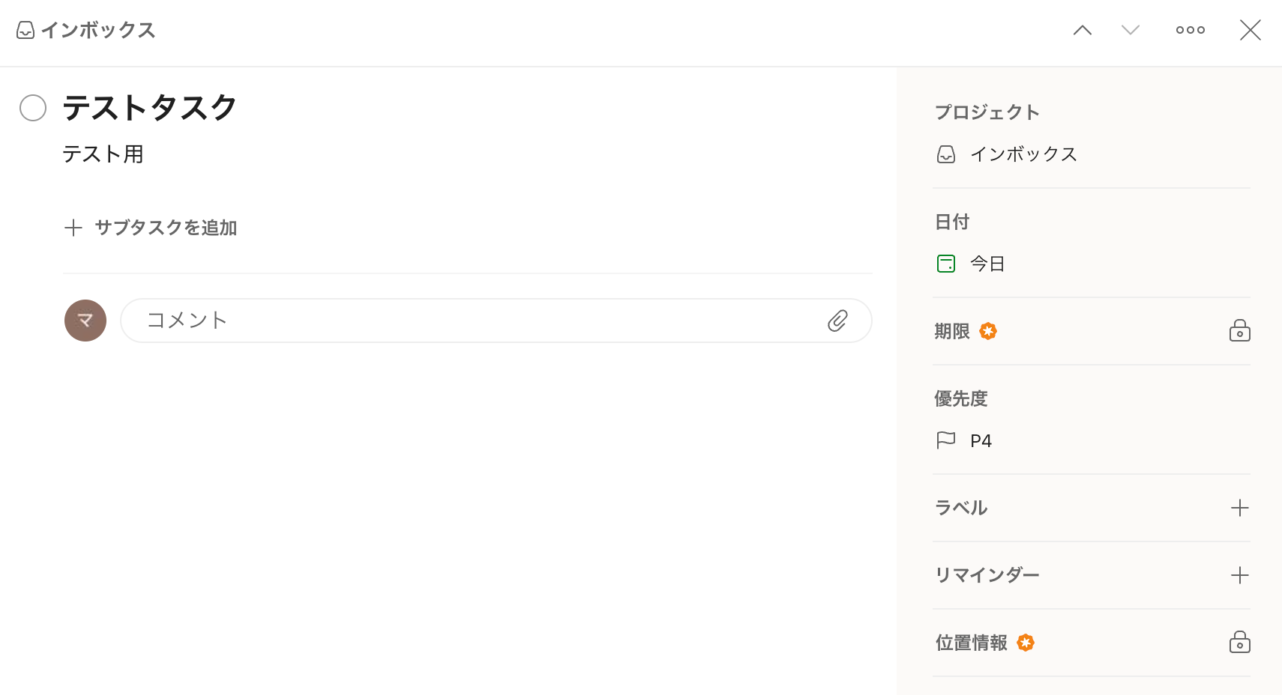Click the brown user avatar マ
This screenshot has width=1282, height=695.
point(85,321)
